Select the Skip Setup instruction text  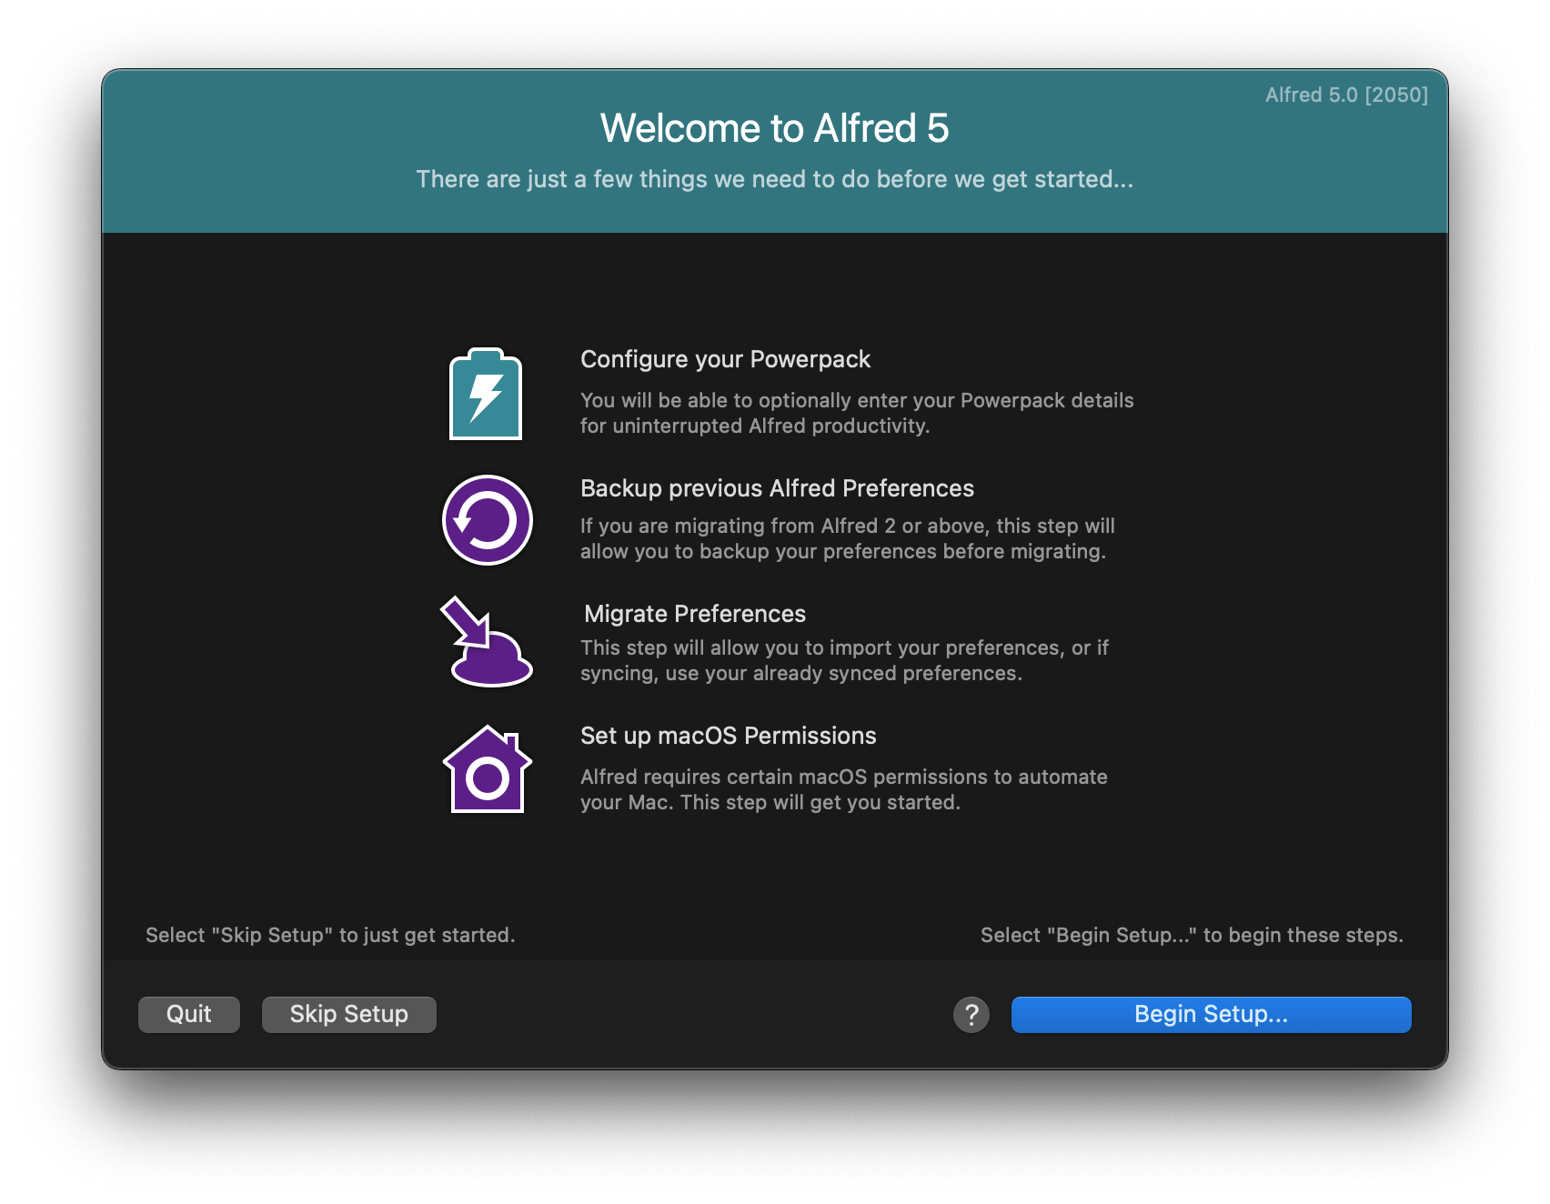330,934
